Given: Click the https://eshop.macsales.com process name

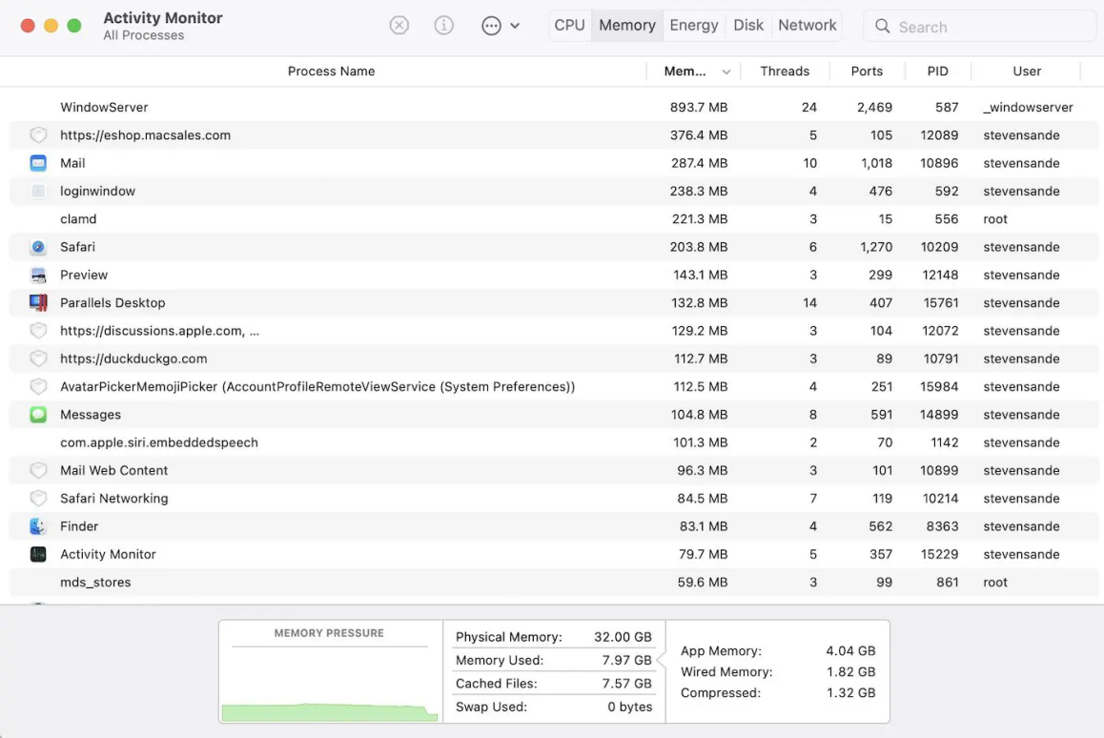Looking at the screenshot, I should click(x=145, y=135).
